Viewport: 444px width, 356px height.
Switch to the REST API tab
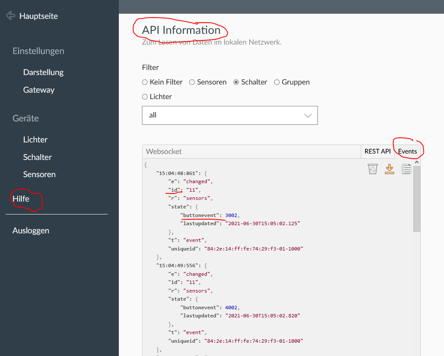click(378, 151)
